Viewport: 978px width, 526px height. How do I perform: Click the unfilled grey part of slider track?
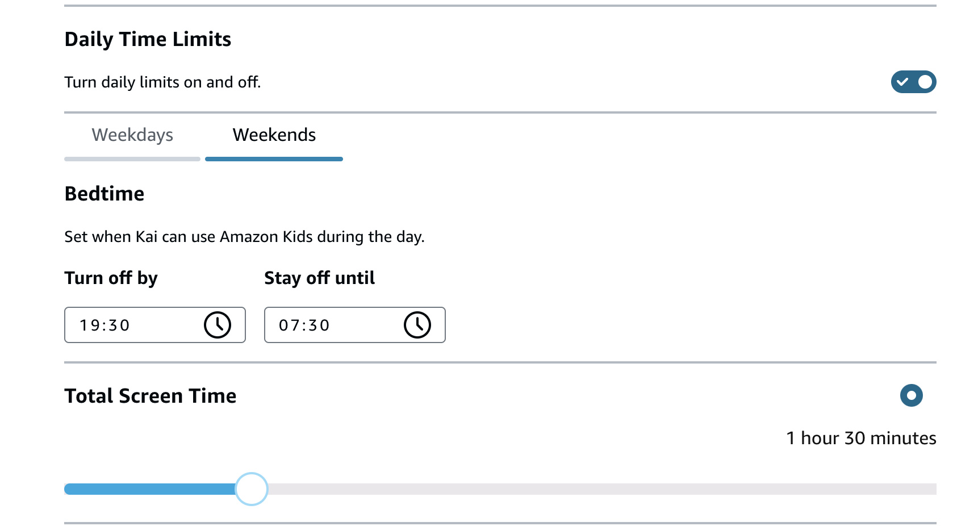[x=596, y=489]
